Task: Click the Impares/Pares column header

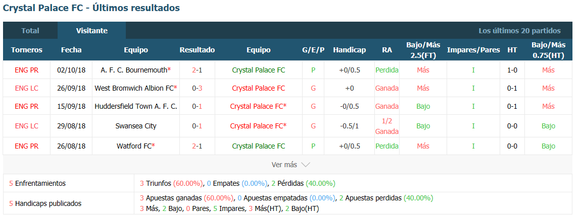Action: point(473,50)
